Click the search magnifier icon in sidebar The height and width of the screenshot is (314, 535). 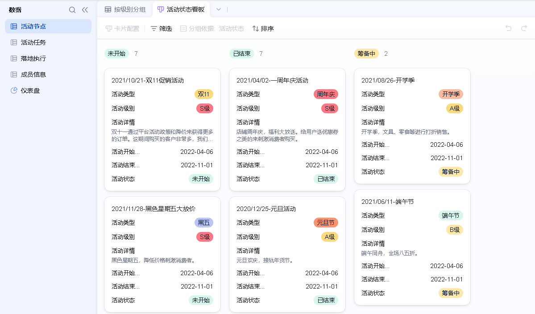[x=72, y=10]
